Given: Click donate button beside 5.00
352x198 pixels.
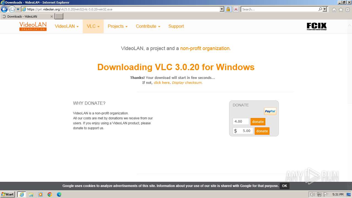Looking at the screenshot, I should [262, 131].
